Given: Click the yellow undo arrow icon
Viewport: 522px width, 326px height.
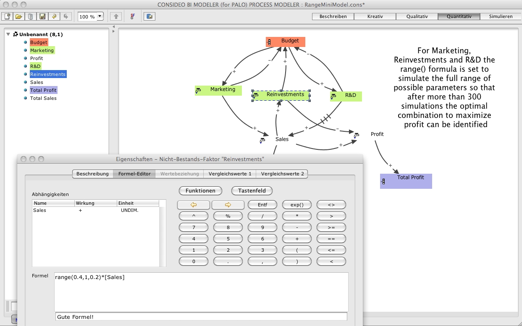Looking at the screenshot, I should pyautogui.click(x=54, y=16).
